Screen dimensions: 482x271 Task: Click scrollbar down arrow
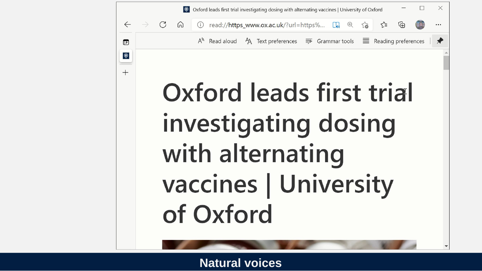tap(446, 246)
